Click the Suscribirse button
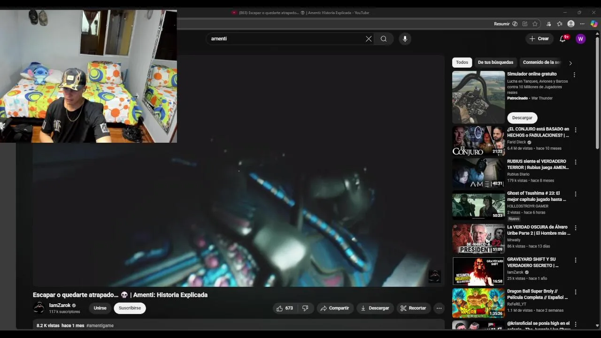The image size is (601, 338). pyautogui.click(x=130, y=308)
